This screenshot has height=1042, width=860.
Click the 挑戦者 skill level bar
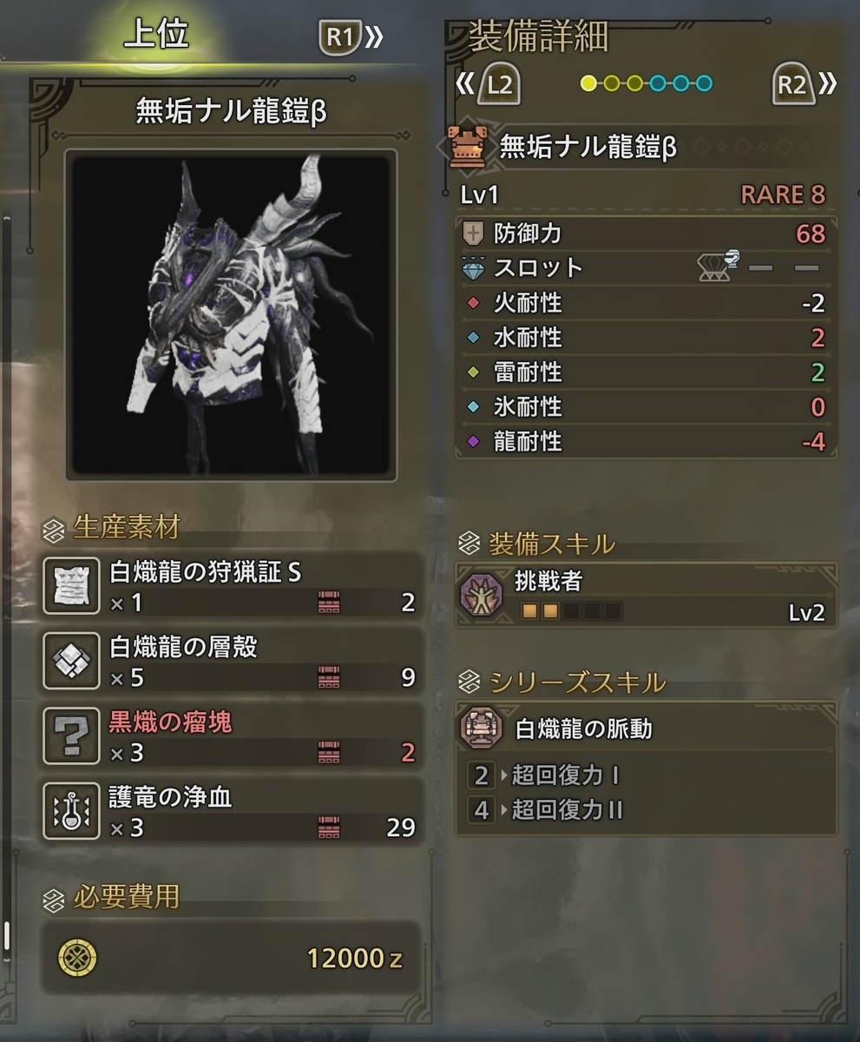pyautogui.click(x=571, y=612)
